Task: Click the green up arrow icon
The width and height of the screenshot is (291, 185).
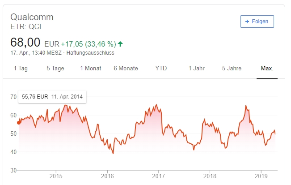Action: point(120,44)
